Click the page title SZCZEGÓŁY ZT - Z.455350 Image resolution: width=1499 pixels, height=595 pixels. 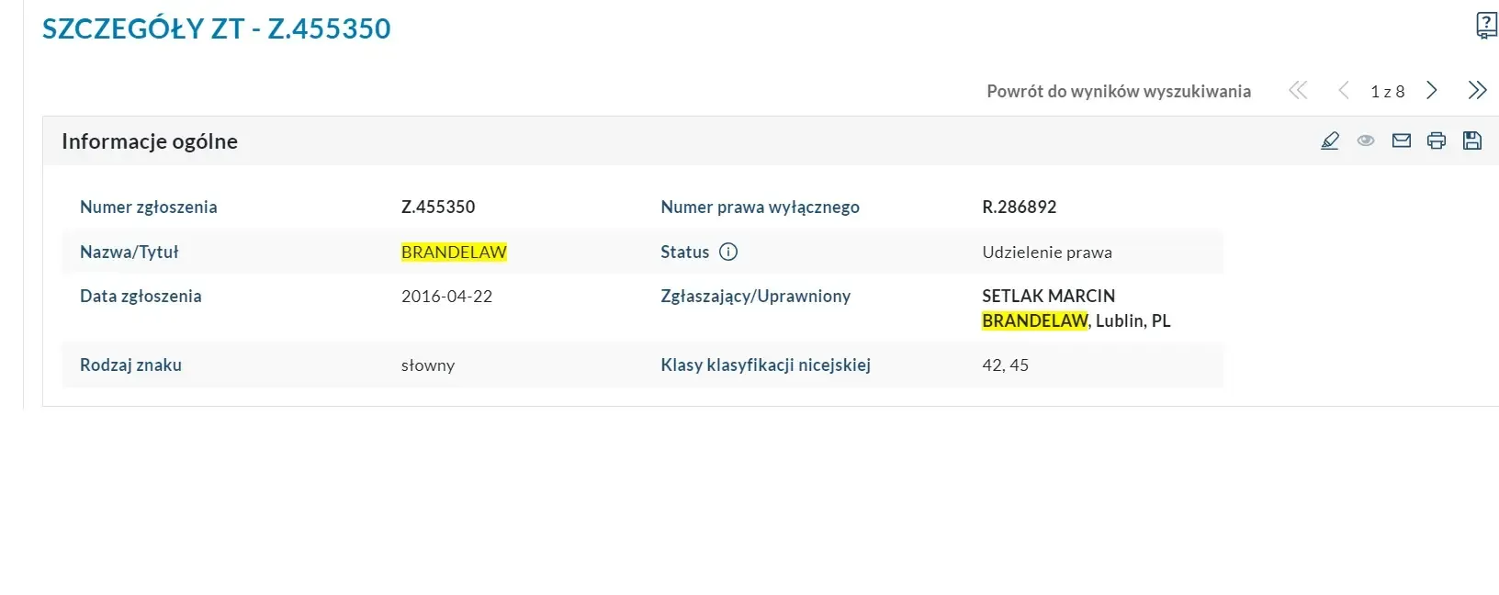[217, 28]
